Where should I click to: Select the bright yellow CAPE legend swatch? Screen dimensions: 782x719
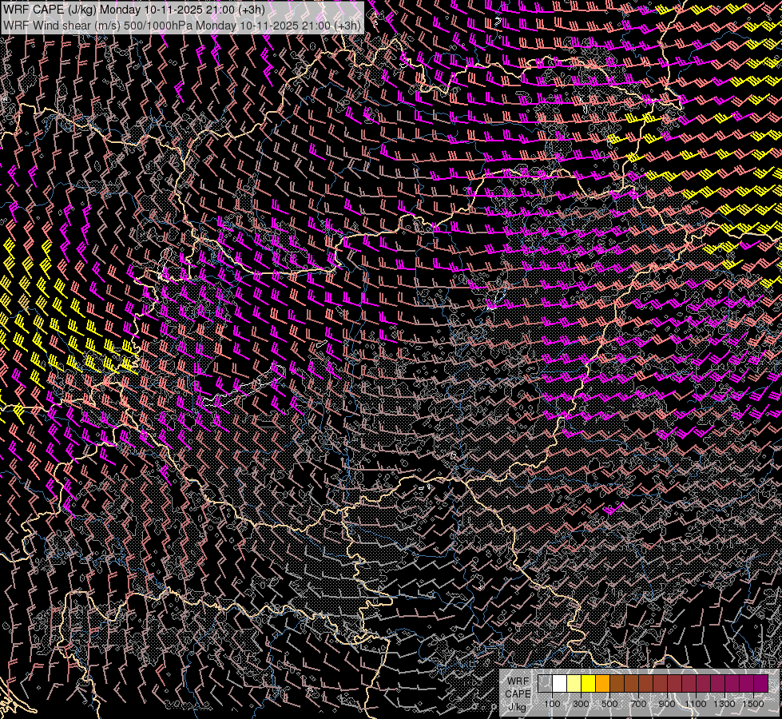pyautogui.click(x=588, y=684)
